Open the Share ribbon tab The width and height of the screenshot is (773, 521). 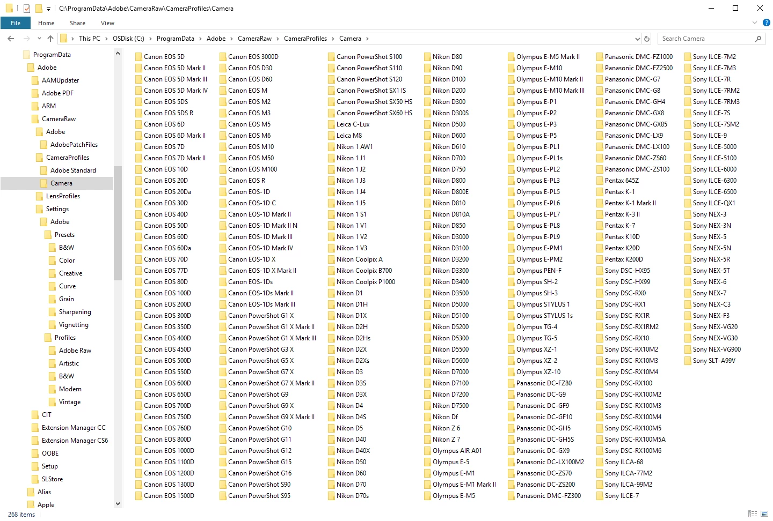(x=77, y=23)
